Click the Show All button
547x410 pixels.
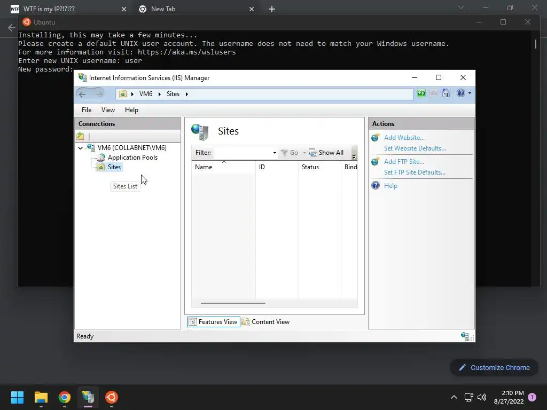(326, 153)
